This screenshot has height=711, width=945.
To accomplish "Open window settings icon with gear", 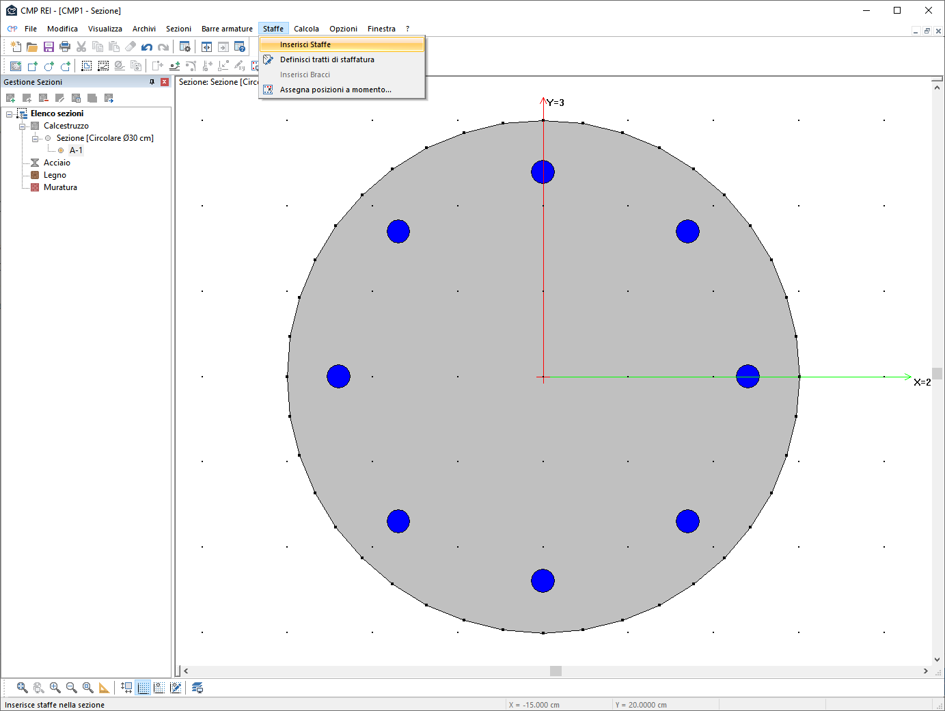I will (x=184, y=46).
